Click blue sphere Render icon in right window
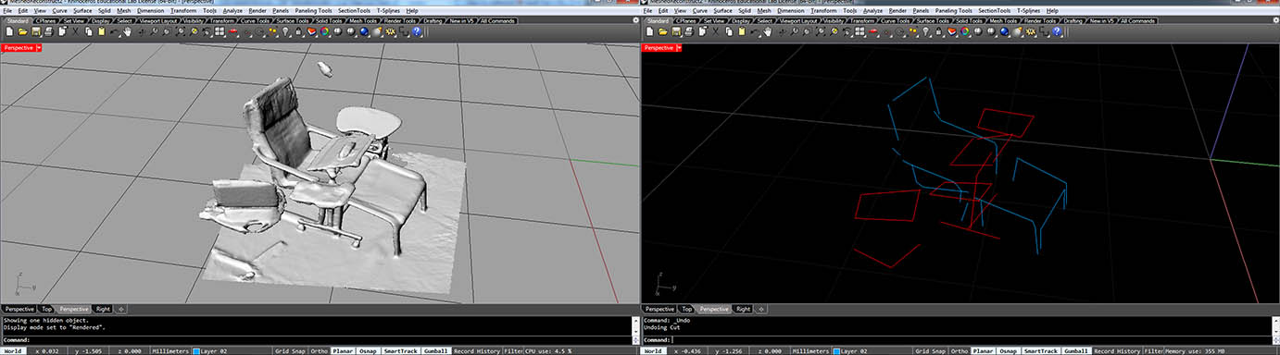 click(1004, 31)
